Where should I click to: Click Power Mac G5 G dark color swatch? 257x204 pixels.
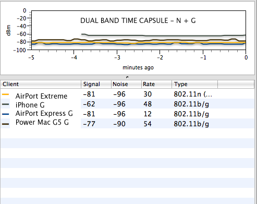5,124
